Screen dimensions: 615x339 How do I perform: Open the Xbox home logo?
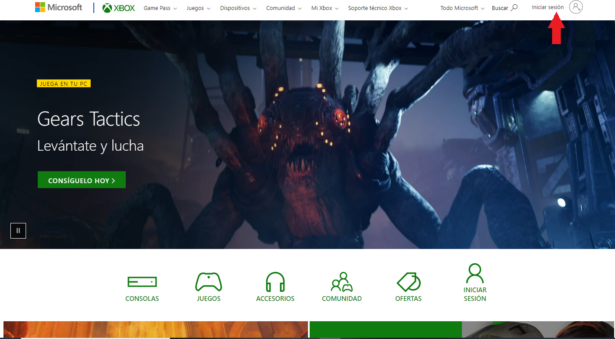[119, 8]
